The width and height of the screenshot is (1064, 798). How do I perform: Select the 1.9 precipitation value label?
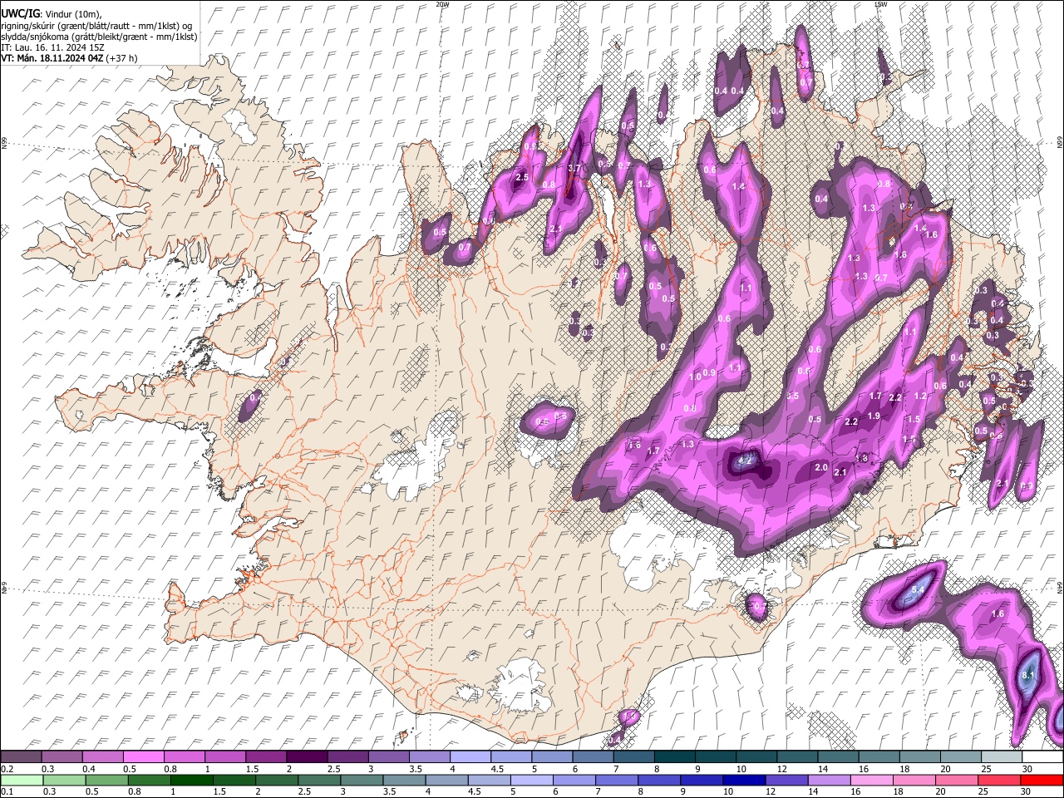click(874, 416)
